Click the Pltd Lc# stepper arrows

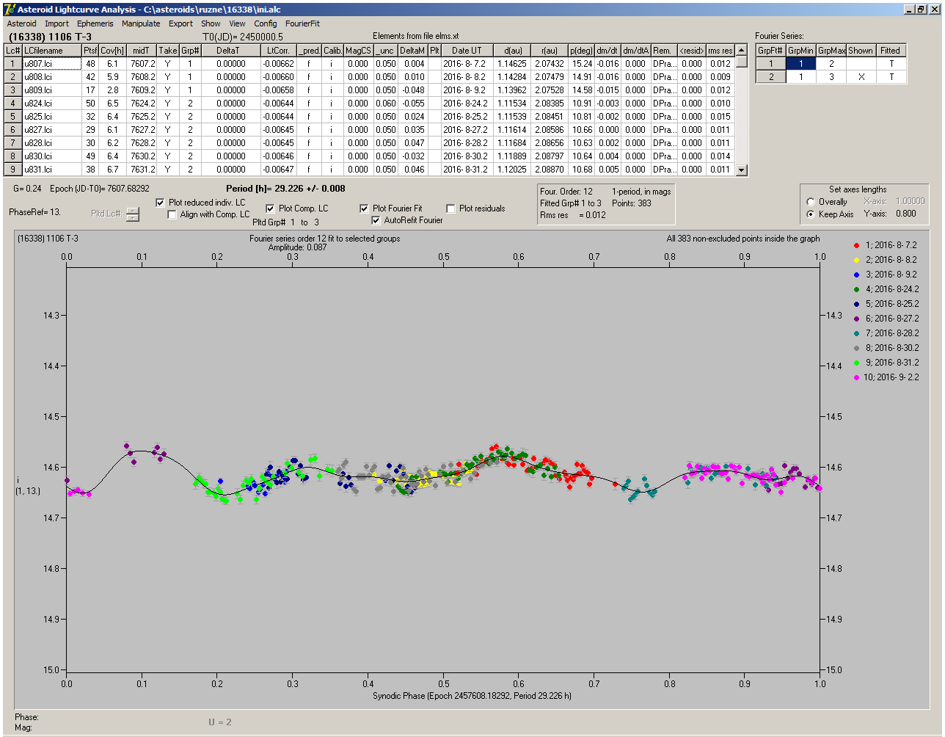[133, 214]
